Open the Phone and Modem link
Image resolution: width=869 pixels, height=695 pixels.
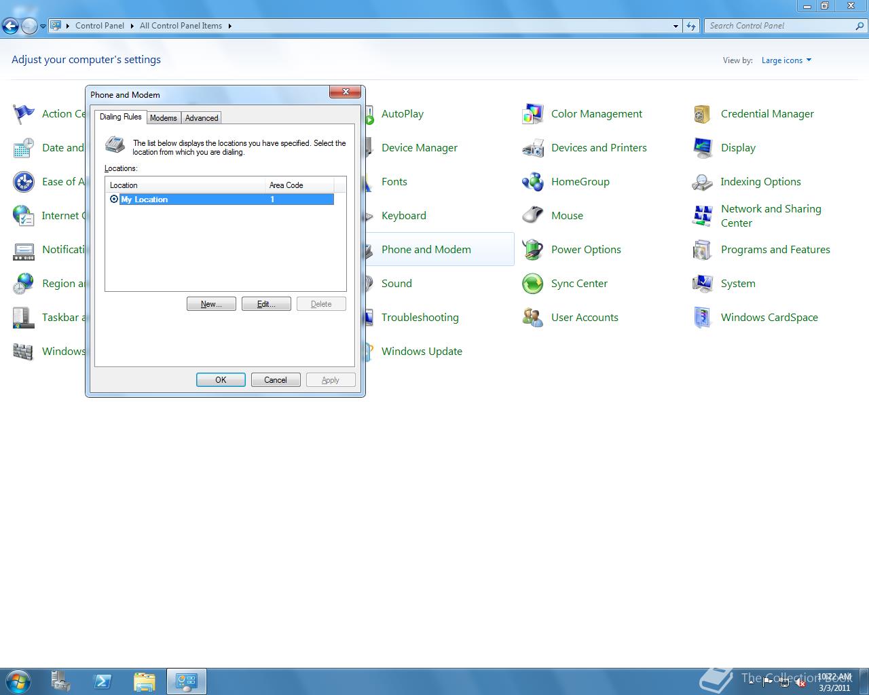pos(426,250)
